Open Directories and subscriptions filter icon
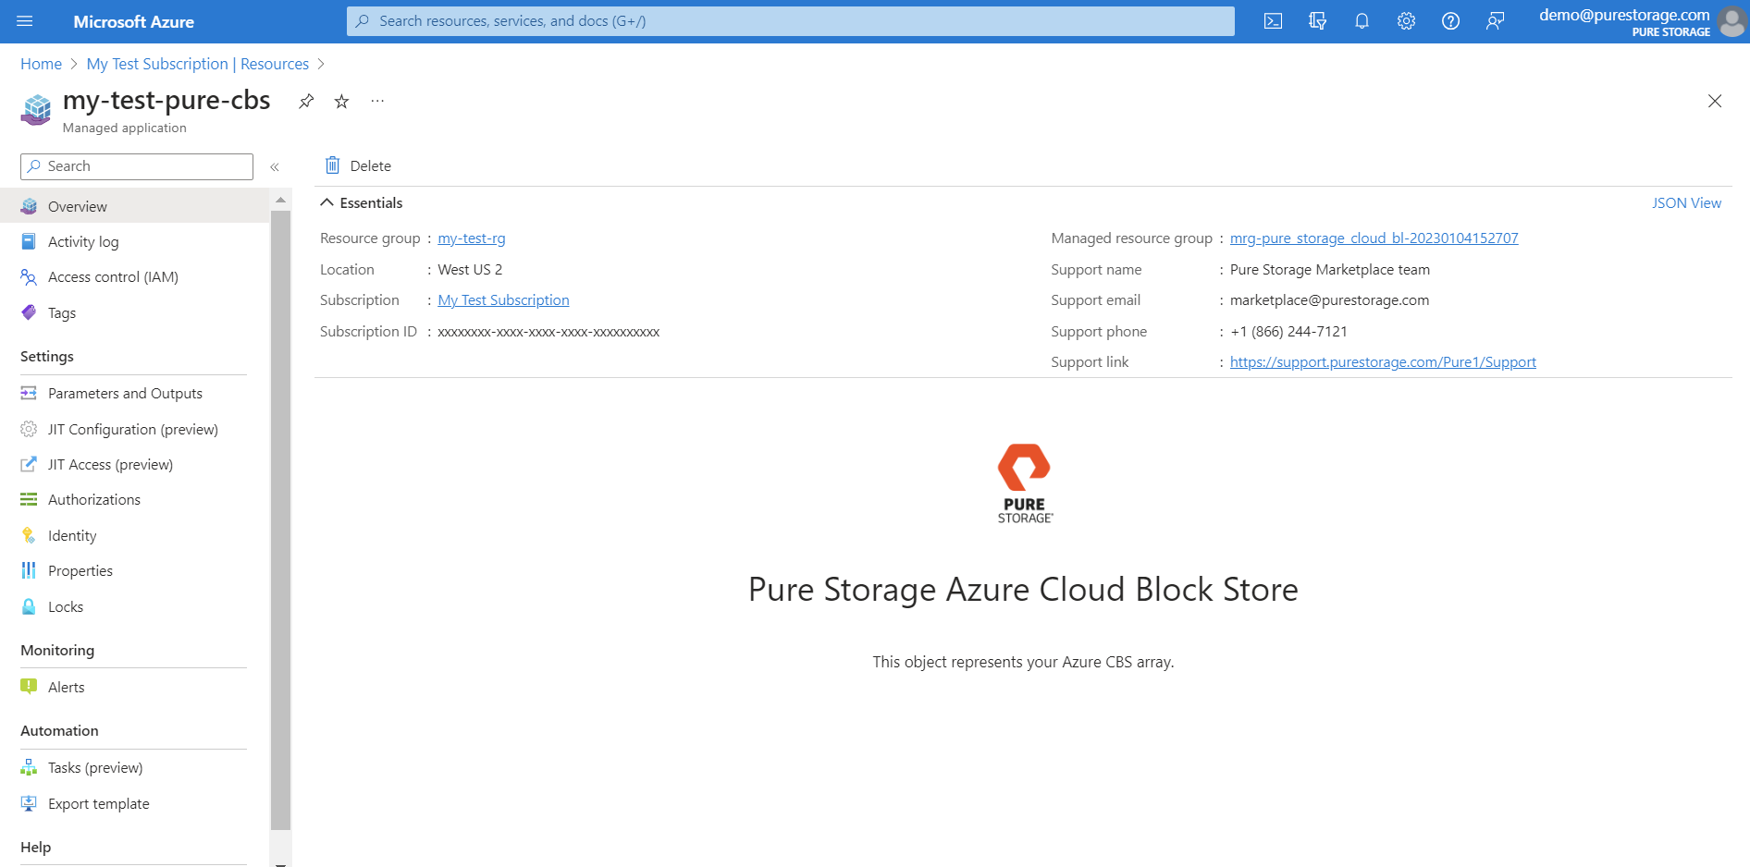Screen dimensions: 1750x867 (1317, 21)
